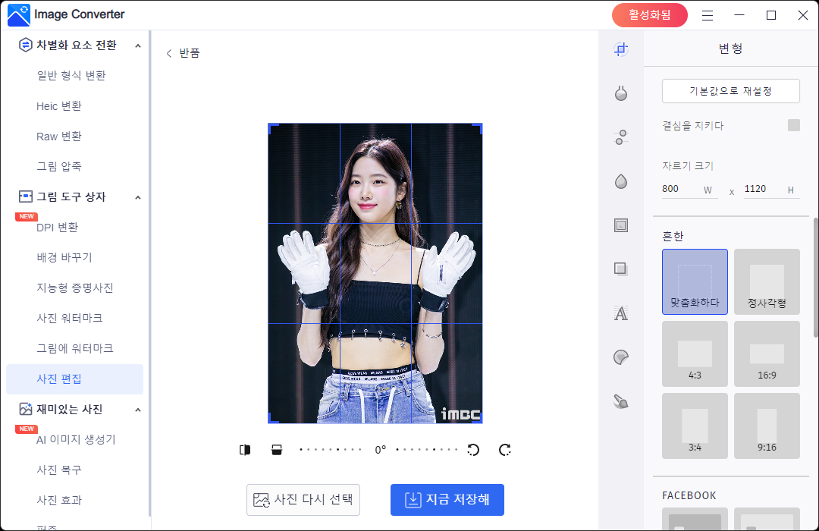The image size is (819, 531).
Task: Click 기본값으로 재설정 reset button
Action: pyautogui.click(x=731, y=91)
